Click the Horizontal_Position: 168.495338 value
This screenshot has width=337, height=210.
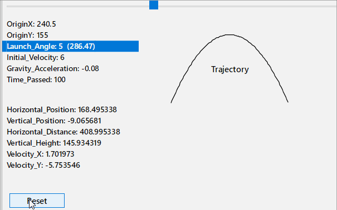coord(62,109)
